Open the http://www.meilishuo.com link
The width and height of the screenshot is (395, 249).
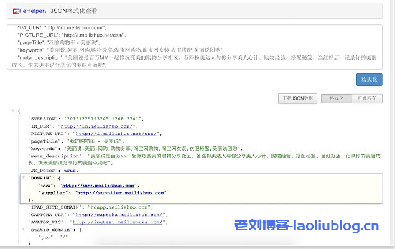coord(98,186)
